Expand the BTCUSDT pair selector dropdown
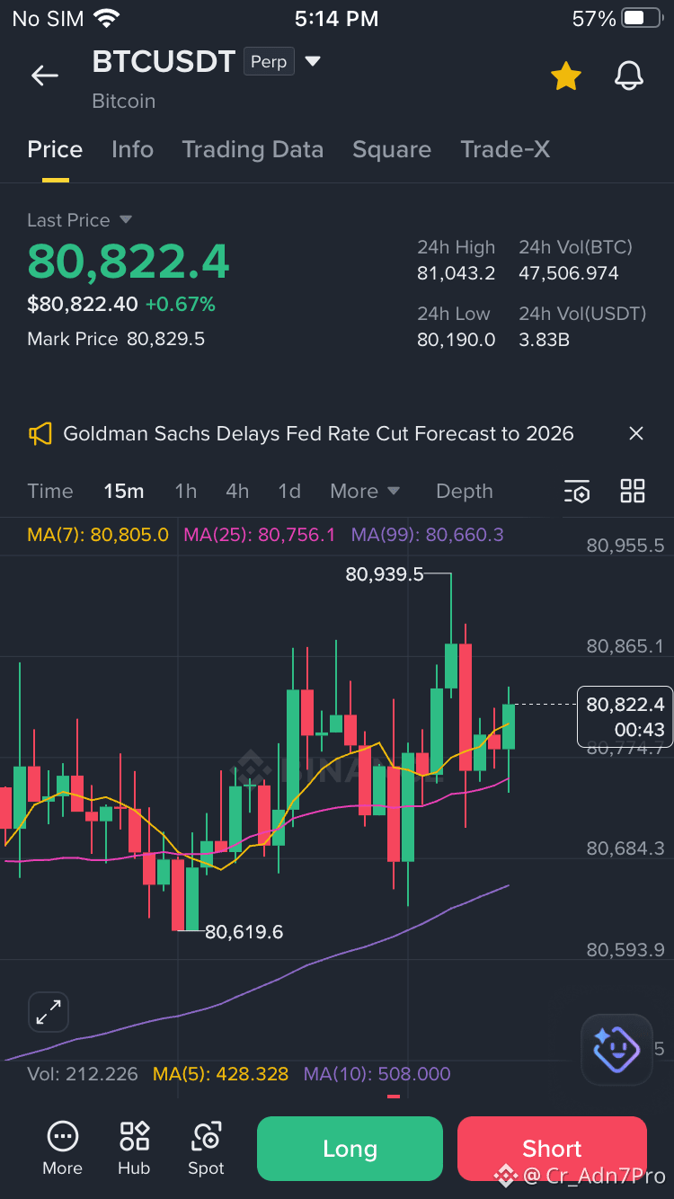Screen dimensions: 674x1199 (313, 61)
